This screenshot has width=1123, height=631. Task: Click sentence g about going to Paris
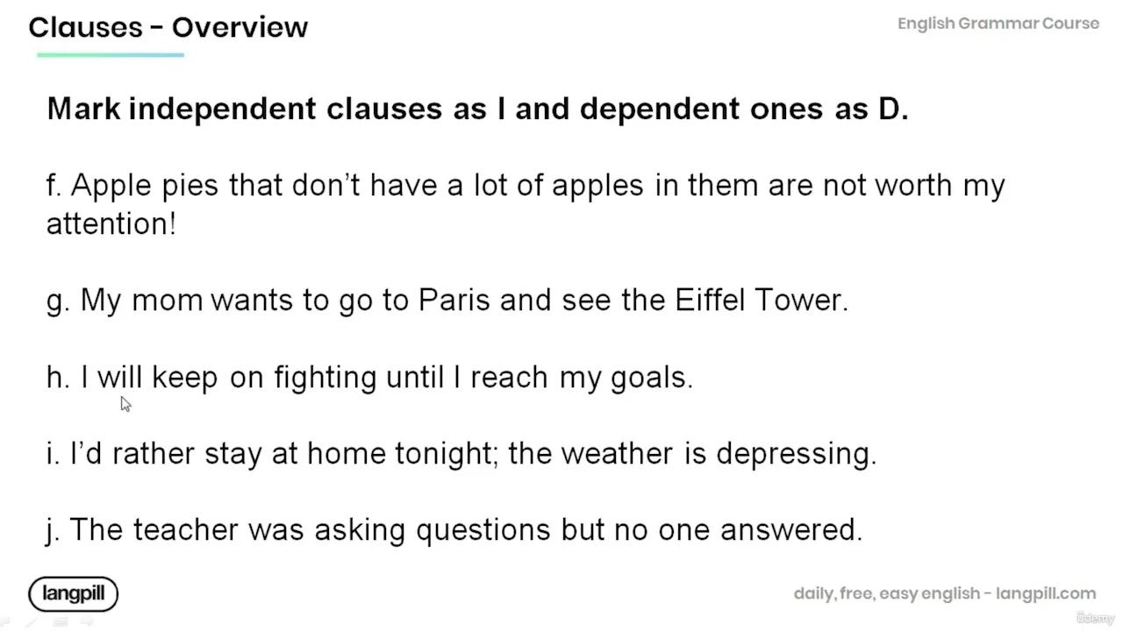(x=447, y=301)
